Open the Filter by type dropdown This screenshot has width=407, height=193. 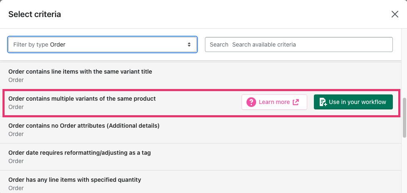[102, 45]
